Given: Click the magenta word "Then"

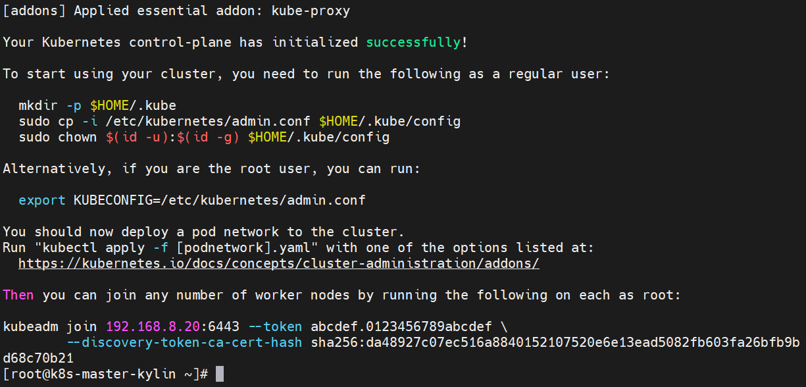Looking at the screenshot, I should pyautogui.click(x=18, y=295).
